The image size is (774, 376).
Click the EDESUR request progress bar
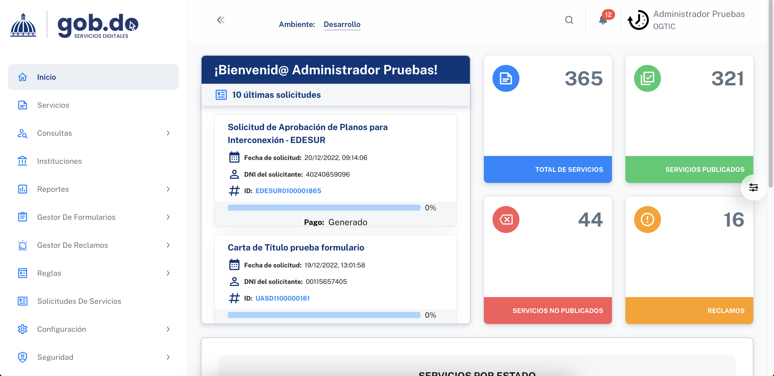pyautogui.click(x=324, y=208)
